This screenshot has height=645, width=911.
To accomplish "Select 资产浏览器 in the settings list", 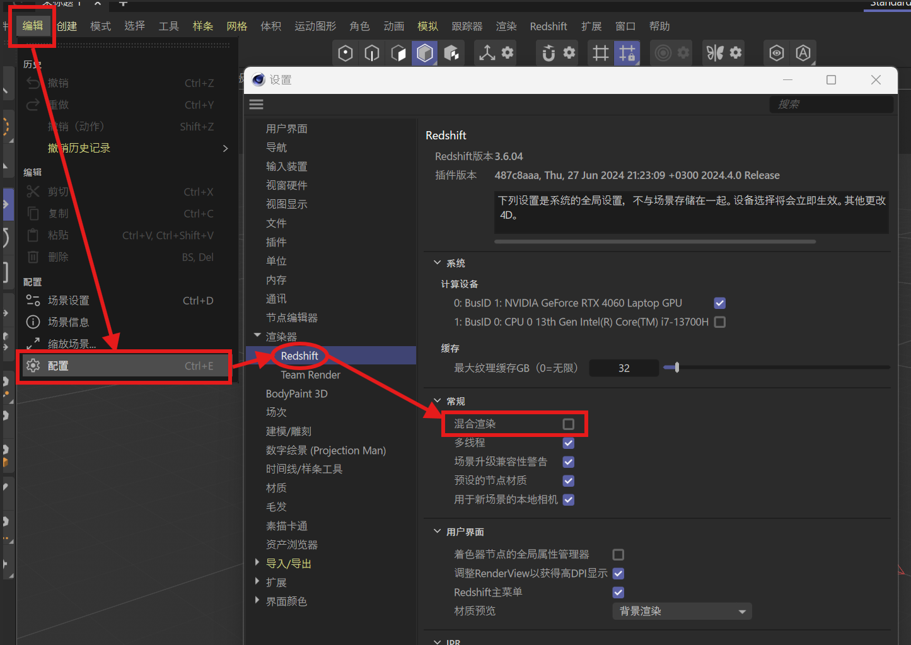I will (x=291, y=545).
